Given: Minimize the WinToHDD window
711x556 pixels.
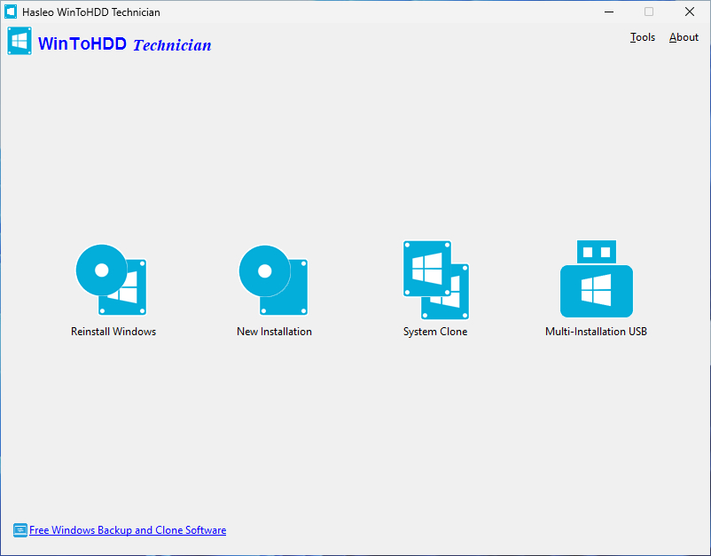Looking at the screenshot, I should 609,12.
